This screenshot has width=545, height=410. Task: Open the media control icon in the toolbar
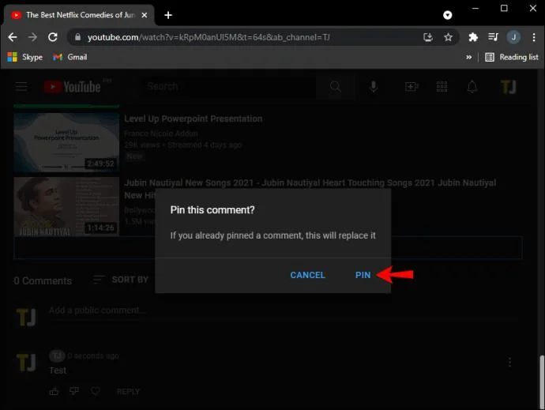click(x=493, y=37)
